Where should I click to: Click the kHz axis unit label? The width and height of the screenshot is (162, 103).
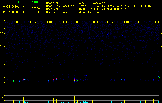click(x=2, y=21)
